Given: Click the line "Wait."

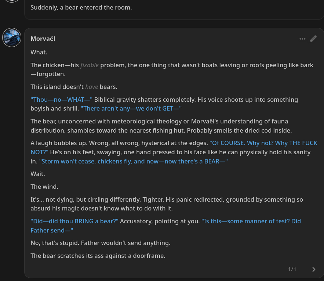Looking at the screenshot, I should click(38, 173).
